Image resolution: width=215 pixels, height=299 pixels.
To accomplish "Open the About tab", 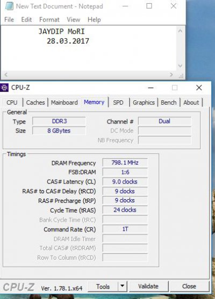I will (x=191, y=103).
